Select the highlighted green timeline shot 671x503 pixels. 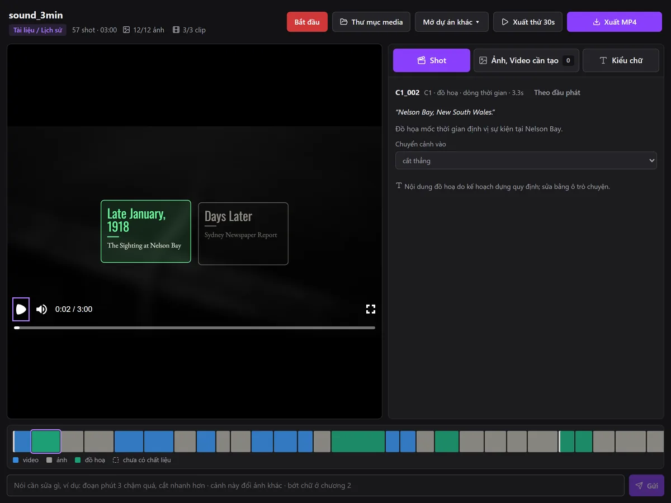[x=46, y=441]
